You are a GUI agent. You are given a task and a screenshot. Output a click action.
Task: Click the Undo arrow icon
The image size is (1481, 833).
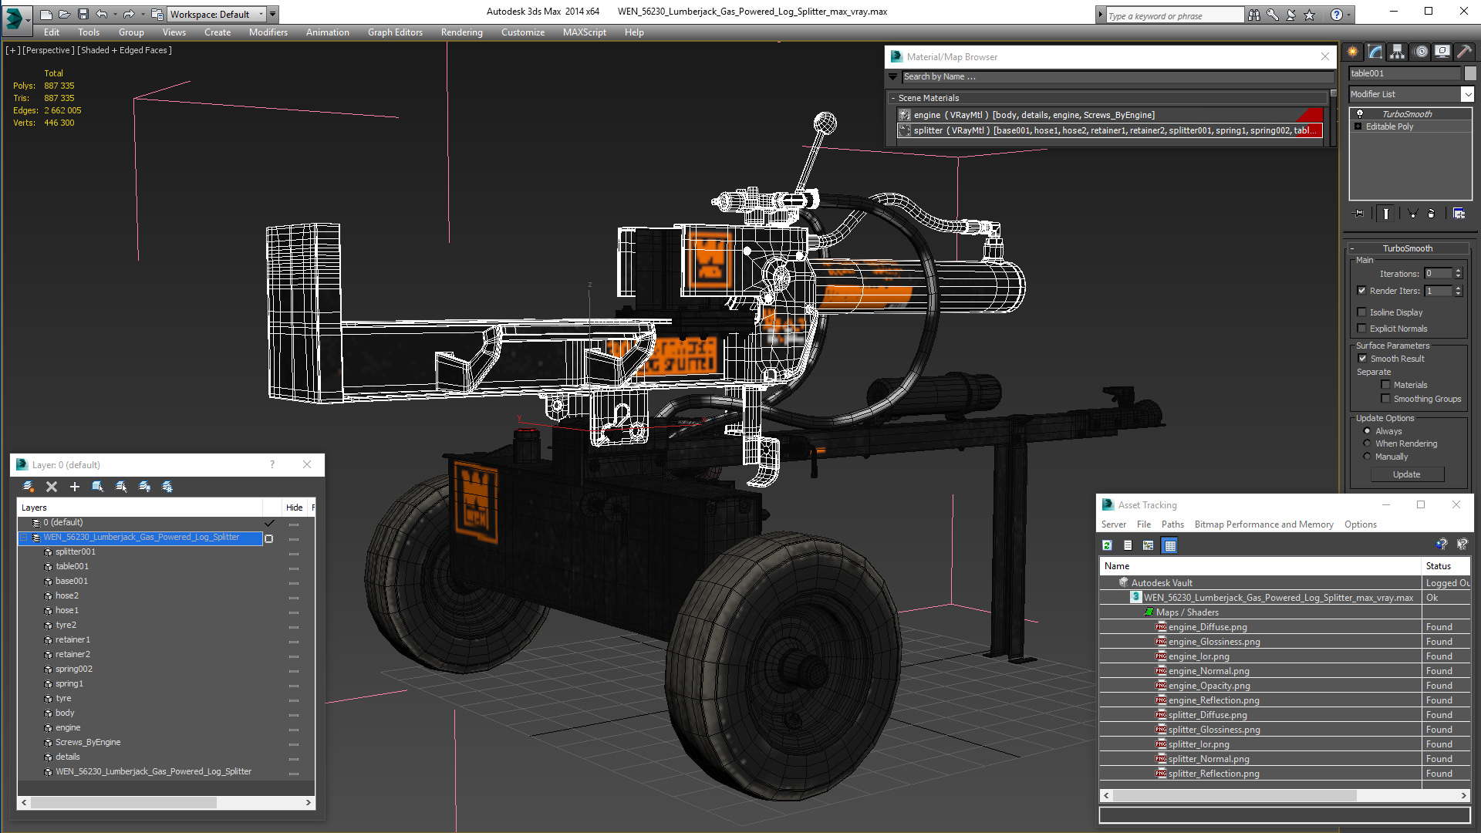point(102,14)
